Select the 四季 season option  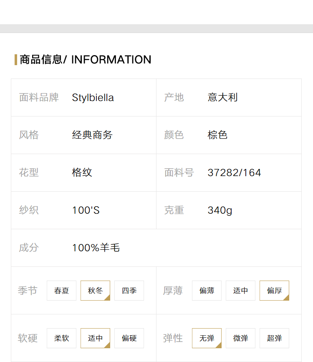tap(129, 291)
